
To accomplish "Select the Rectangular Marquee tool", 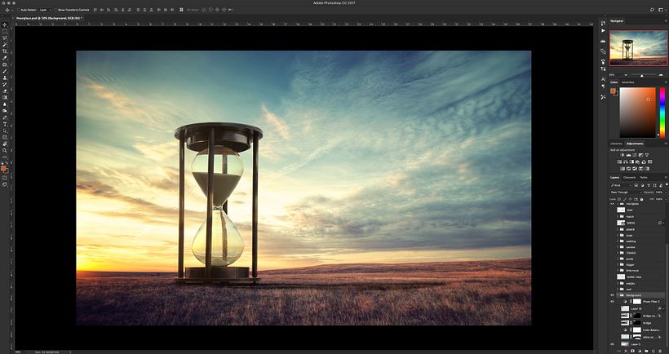I will pyautogui.click(x=5, y=32).
